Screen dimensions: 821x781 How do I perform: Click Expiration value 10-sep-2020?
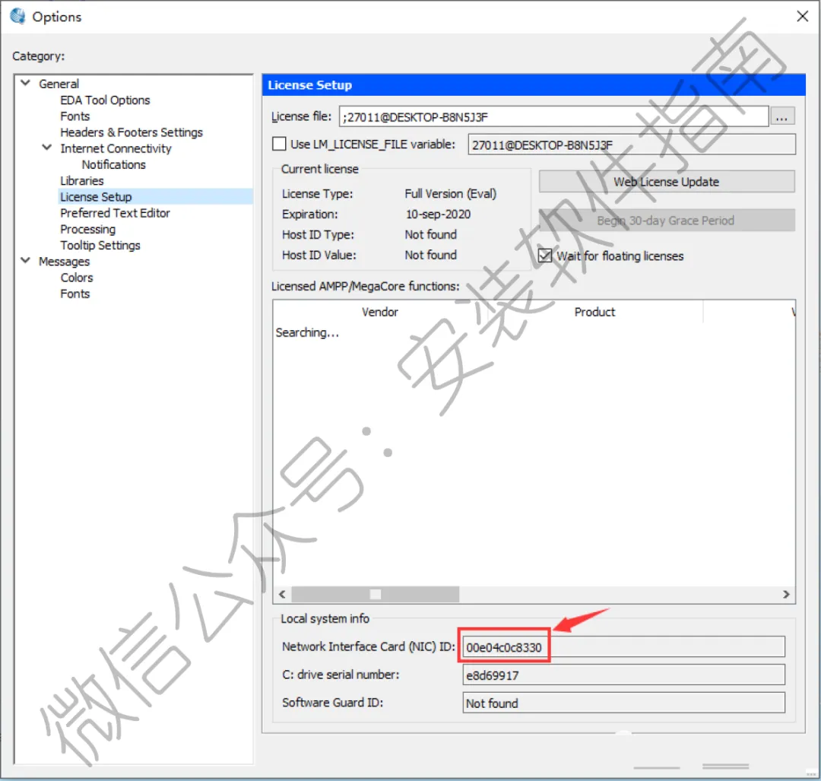click(x=439, y=214)
